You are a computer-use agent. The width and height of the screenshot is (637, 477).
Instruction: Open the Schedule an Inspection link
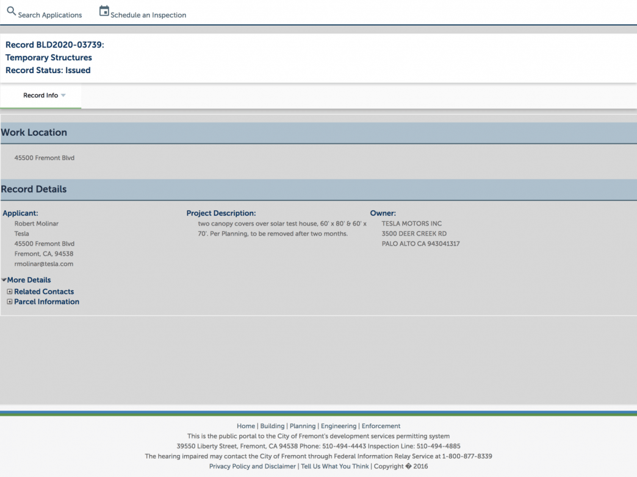[x=148, y=15]
